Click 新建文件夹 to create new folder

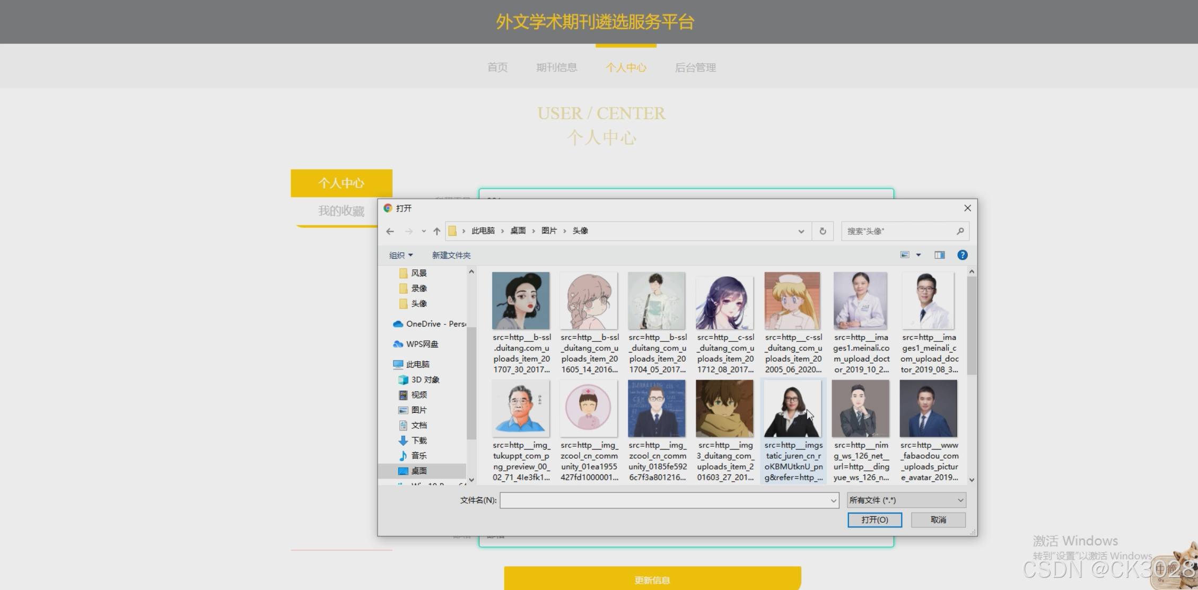click(451, 255)
